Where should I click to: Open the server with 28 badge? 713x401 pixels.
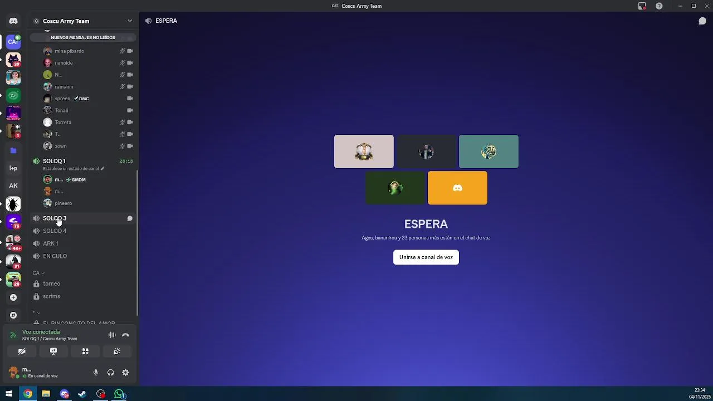[13, 279]
